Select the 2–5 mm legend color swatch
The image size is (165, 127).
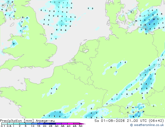(x=22, y=124)
